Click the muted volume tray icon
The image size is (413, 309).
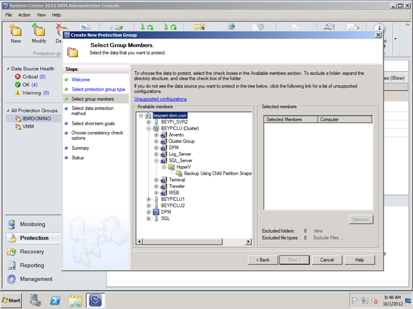click(375, 301)
